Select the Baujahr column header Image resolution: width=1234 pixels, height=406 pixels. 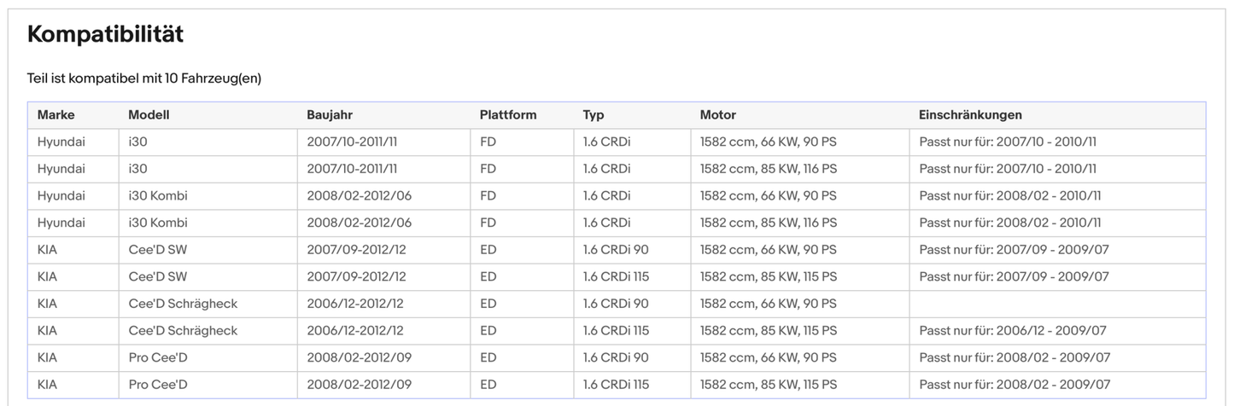point(330,115)
